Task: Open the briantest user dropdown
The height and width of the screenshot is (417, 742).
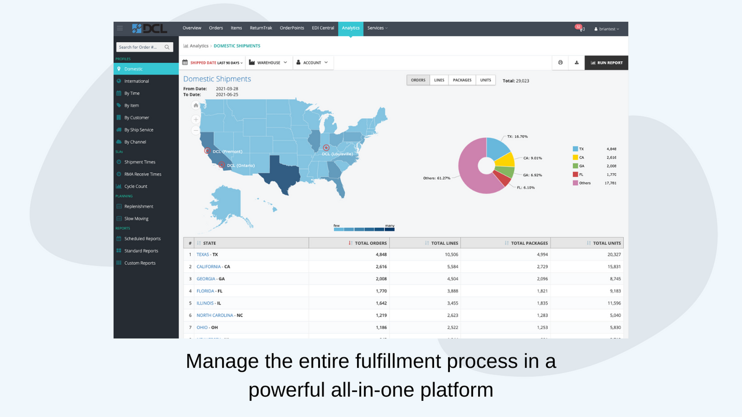Action: pos(607,28)
